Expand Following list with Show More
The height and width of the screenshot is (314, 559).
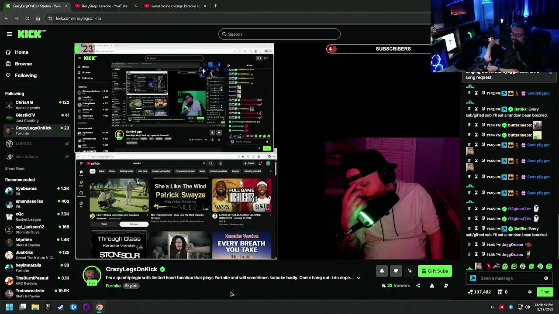[x=14, y=168]
